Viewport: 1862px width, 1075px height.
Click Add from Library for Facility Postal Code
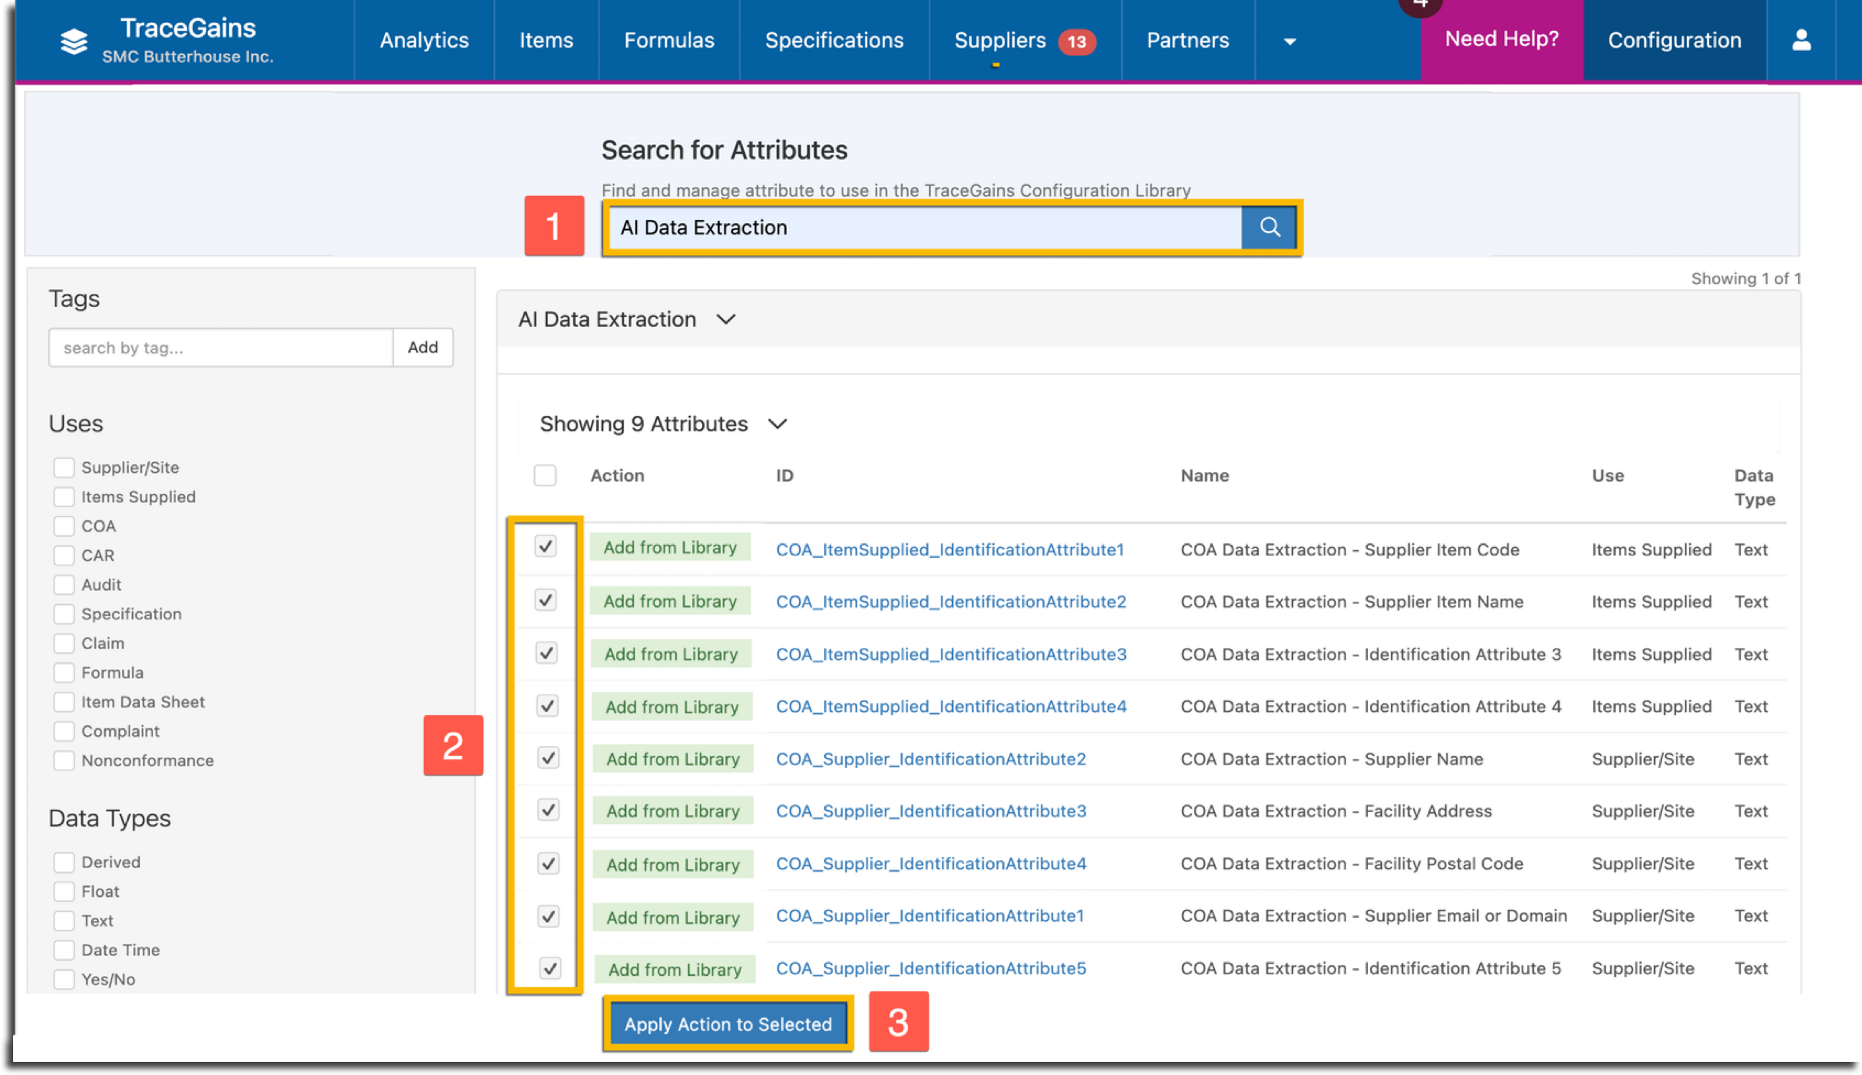coord(673,864)
